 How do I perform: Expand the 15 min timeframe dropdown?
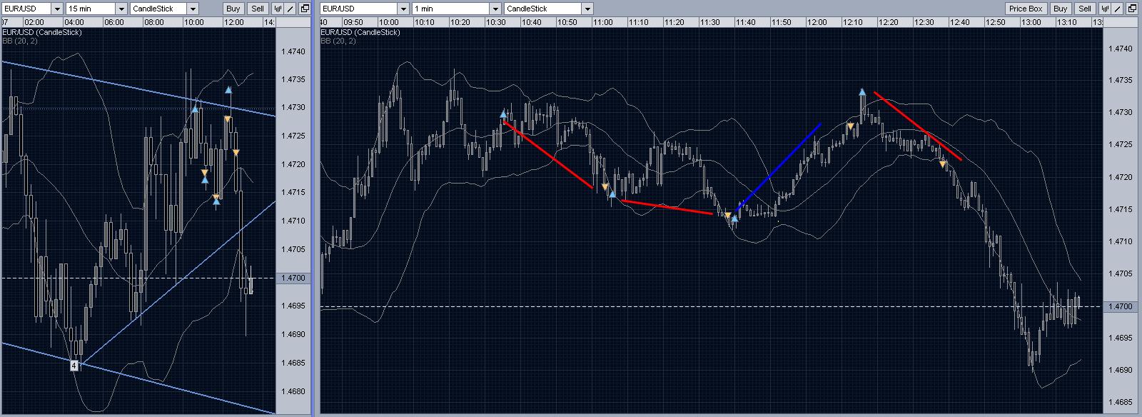pos(96,9)
